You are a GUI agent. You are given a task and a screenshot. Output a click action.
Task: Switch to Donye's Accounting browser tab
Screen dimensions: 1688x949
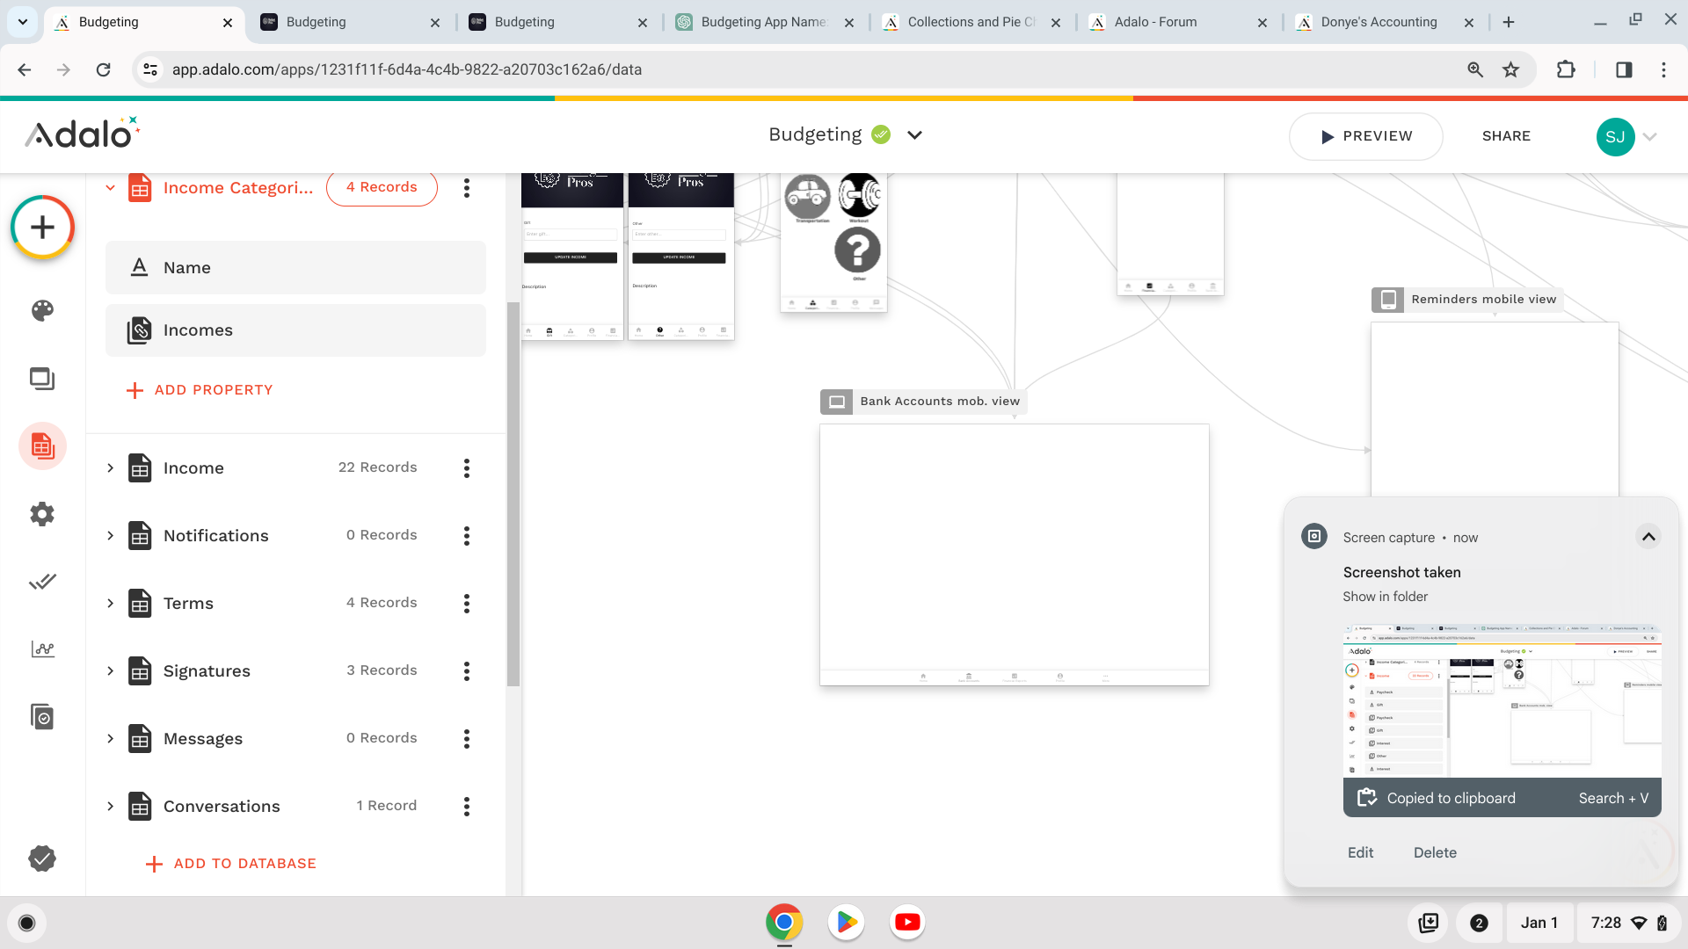pyautogui.click(x=1379, y=22)
